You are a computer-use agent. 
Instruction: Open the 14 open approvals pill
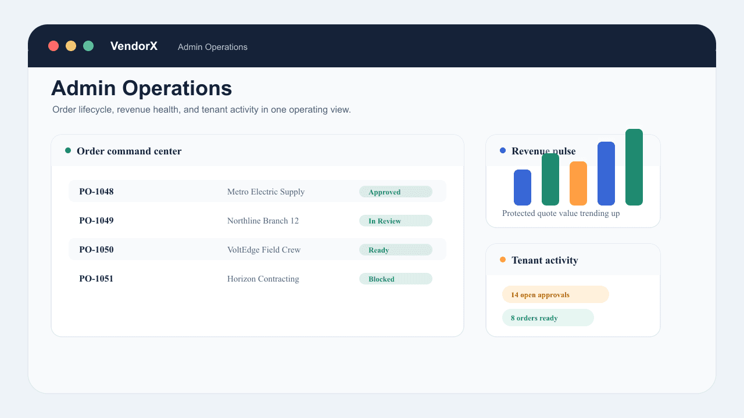[556, 294]
